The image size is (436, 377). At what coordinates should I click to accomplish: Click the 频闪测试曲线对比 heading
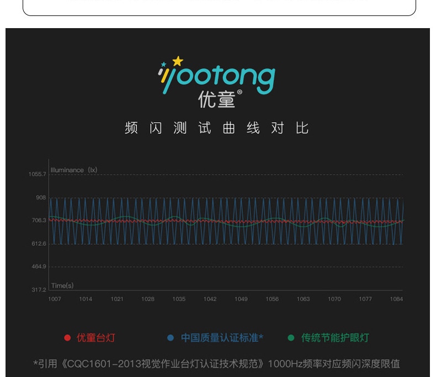[216, 128]
